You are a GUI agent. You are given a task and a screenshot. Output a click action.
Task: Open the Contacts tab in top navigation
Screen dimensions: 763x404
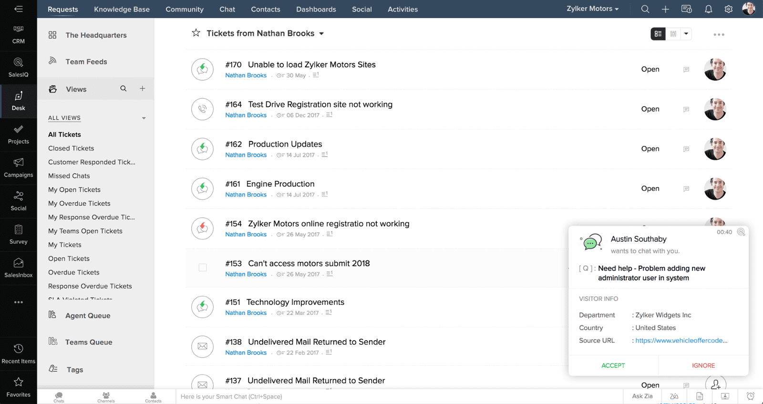[x=266, y=9]
